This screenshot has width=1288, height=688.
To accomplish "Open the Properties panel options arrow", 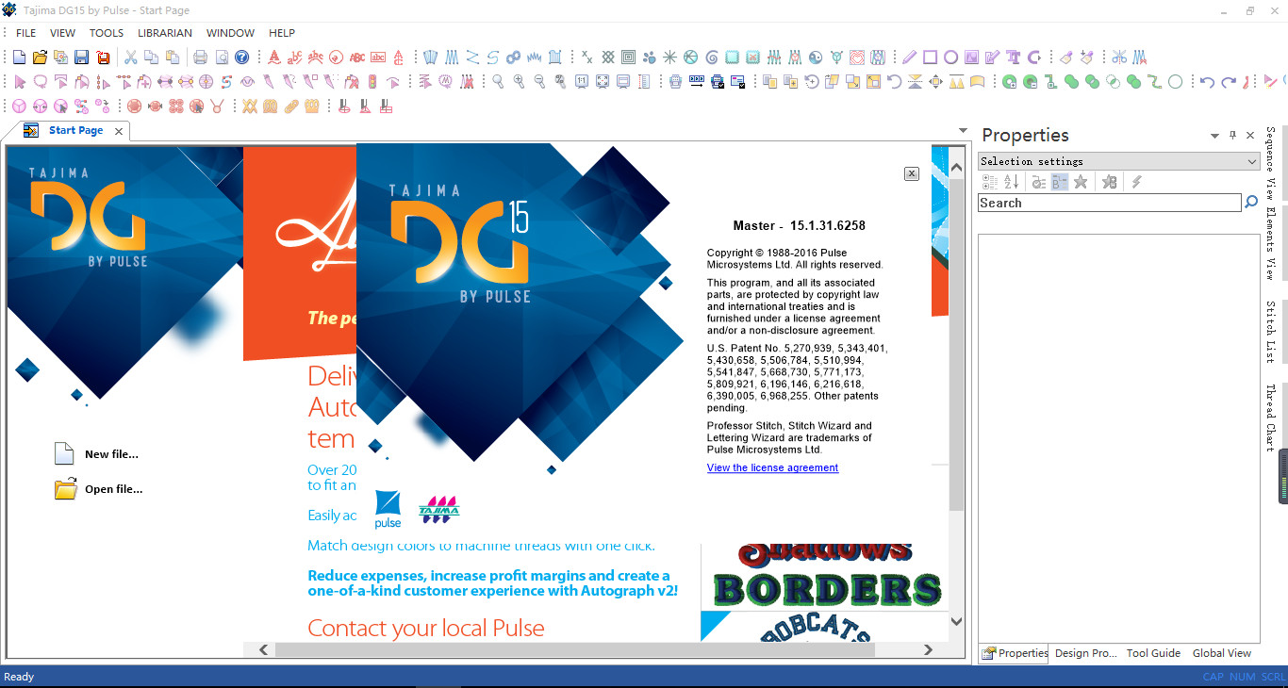I will tap(1215, 136).
